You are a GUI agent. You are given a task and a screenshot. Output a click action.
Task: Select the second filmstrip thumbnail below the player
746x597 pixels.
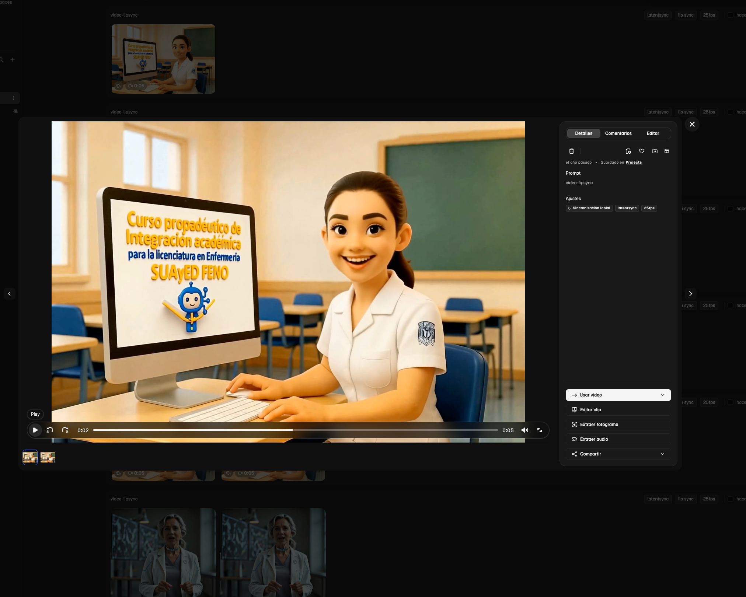[x=48, y=457]
